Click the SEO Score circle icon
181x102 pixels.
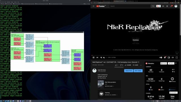[x=172, y=79]
